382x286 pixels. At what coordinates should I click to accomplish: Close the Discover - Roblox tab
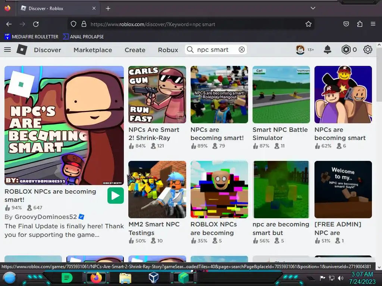pos(94,8)
